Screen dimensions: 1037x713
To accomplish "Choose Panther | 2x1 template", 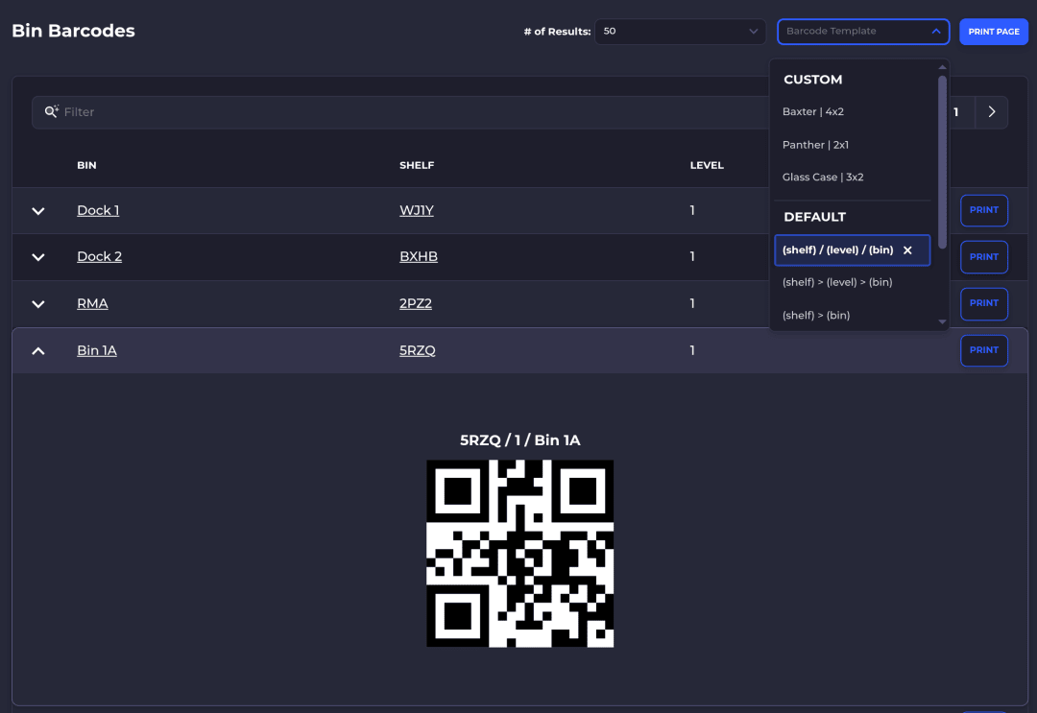I will [x=815, y=145].
